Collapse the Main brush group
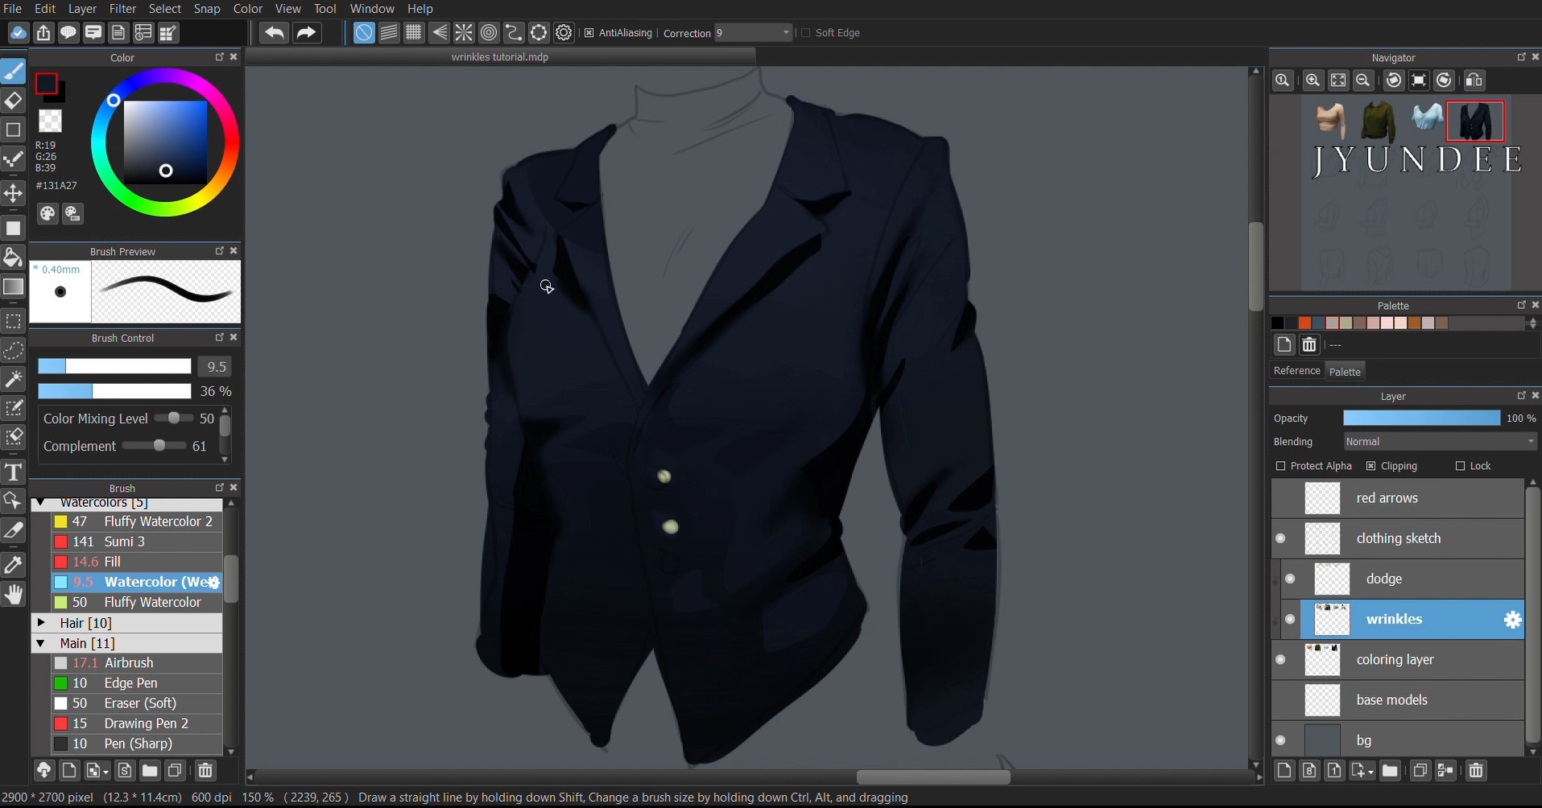This screenshot has width=1542, height=808. point(41,644)
